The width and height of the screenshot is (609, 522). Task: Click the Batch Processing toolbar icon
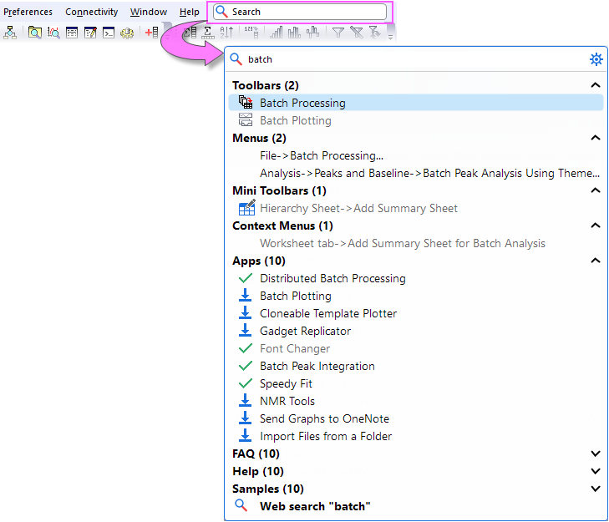tap(246, 103)
